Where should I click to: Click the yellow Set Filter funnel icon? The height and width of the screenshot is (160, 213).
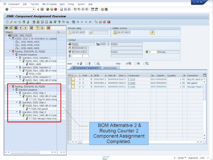point(55,22)
